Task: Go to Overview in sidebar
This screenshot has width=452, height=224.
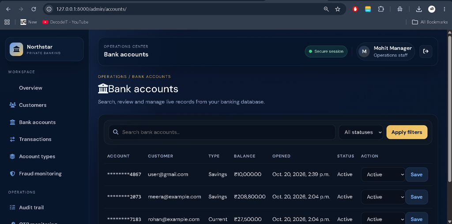Action: pyautogui.click(x=30, y=88)
